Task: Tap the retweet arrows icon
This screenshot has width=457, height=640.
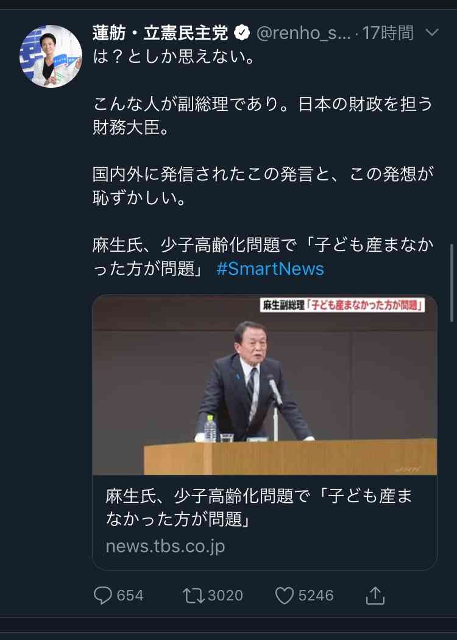Action: click(193, 596)
